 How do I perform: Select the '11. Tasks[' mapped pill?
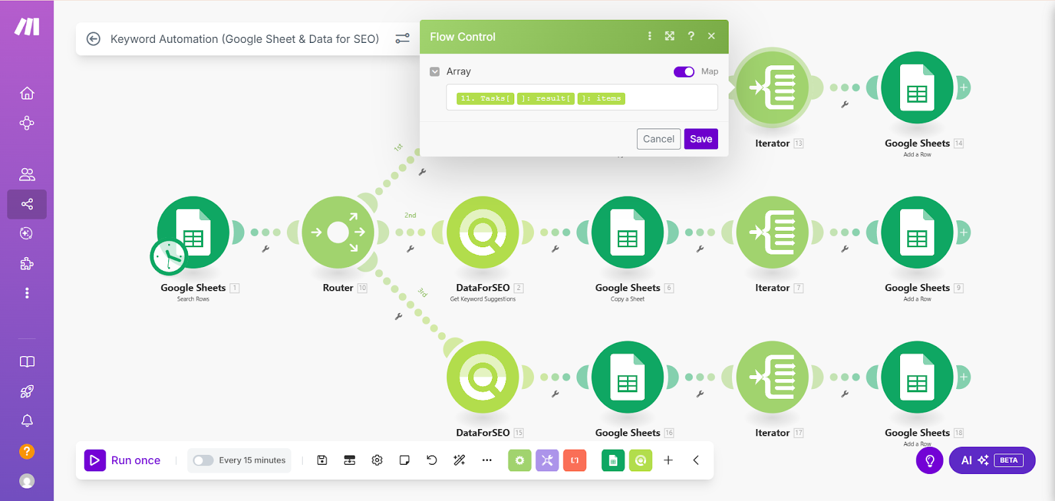[x=485, y=98]
